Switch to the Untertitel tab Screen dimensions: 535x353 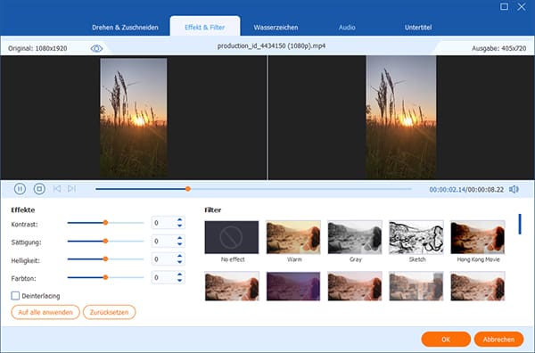click(418, 28)
